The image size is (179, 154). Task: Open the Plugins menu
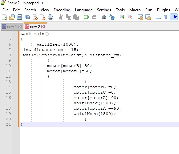163,10
